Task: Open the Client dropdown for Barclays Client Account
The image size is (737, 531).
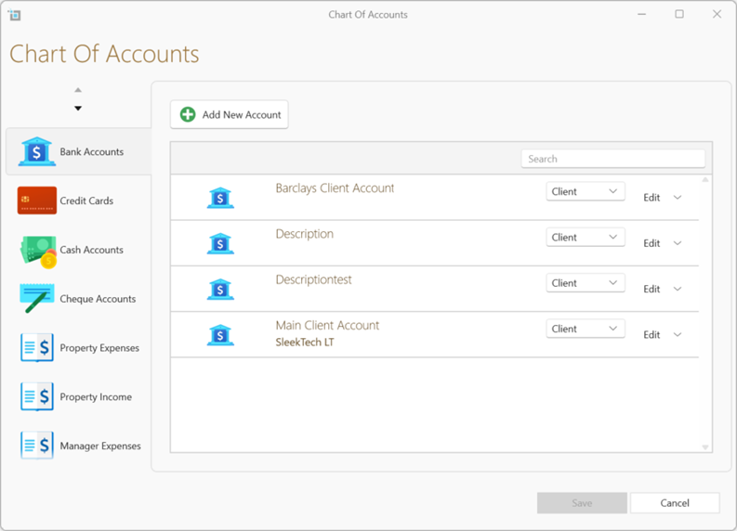Action: coord(585,191)
